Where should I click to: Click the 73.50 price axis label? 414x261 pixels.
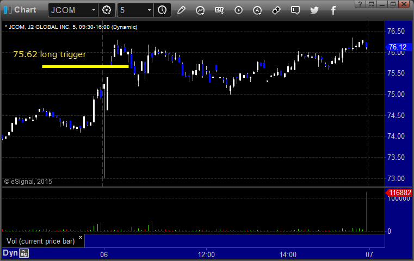coord(396,157)
